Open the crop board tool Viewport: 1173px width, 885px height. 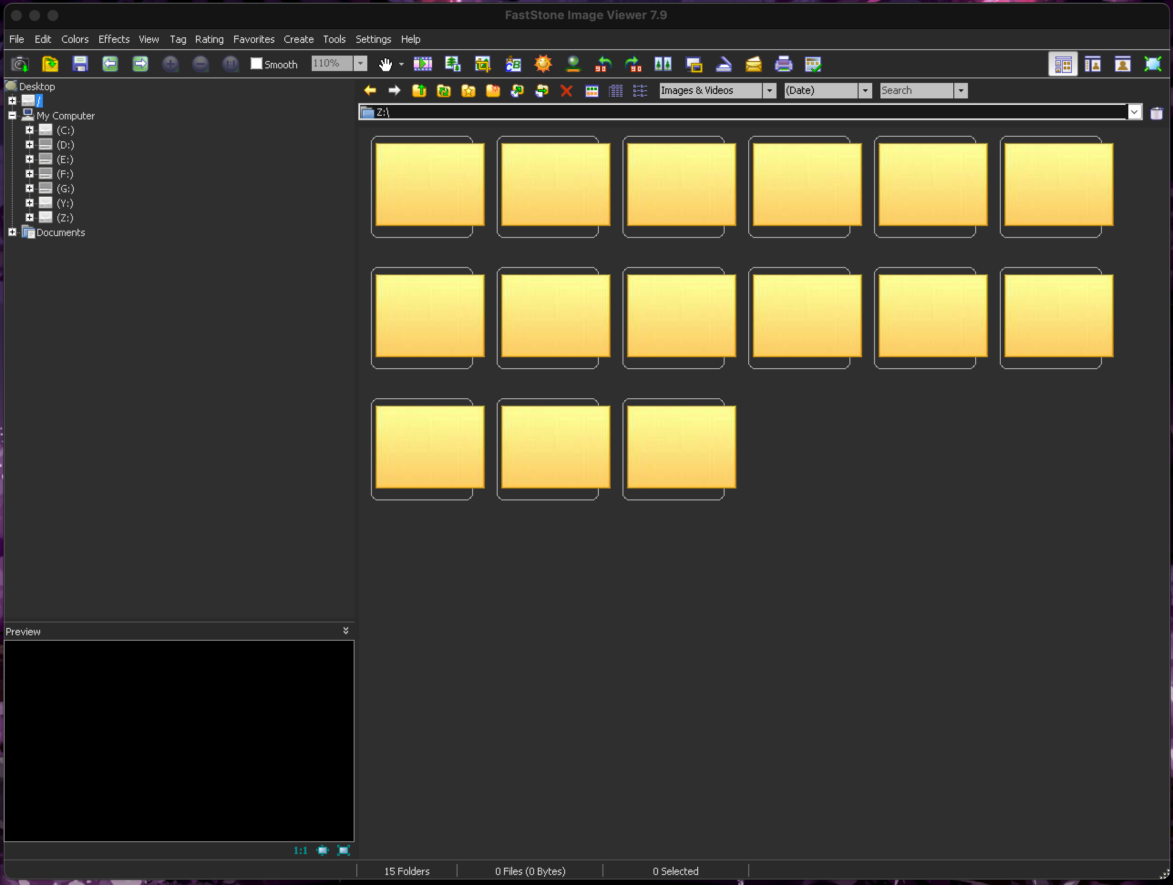click(483, 64)
